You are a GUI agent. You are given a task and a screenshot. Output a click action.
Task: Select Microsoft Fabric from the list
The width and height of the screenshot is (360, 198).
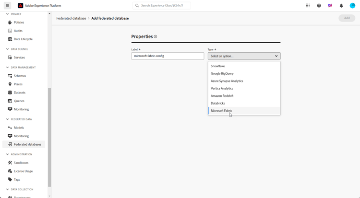pyautogui.click(x=221, y=111)
